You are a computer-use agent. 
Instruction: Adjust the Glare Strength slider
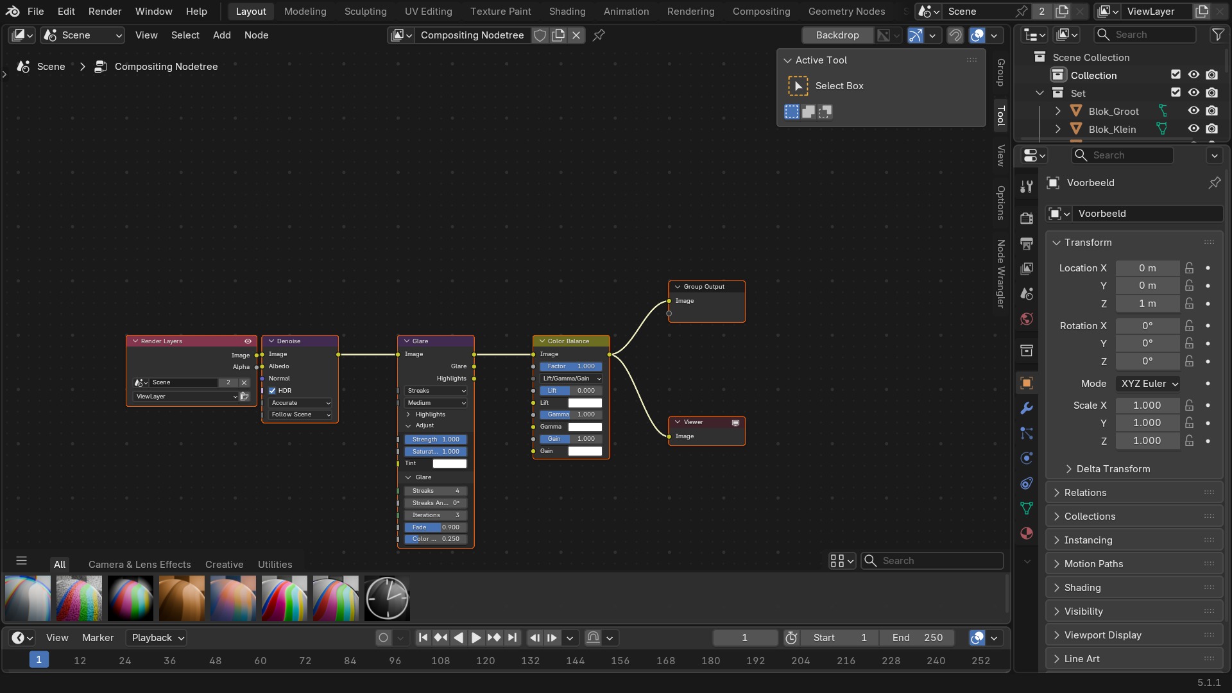436,440
